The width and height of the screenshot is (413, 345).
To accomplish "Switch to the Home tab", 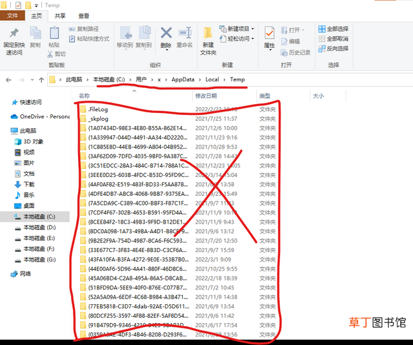I will (36, 16).
